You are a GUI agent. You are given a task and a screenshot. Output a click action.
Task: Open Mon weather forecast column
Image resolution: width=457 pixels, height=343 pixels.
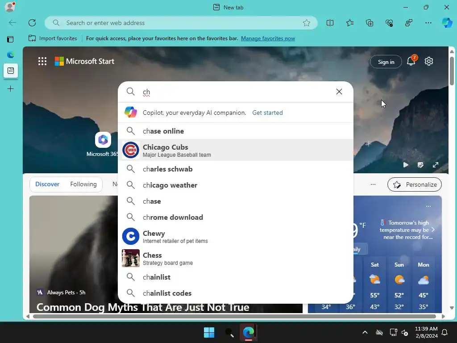[x=423, y=285]
